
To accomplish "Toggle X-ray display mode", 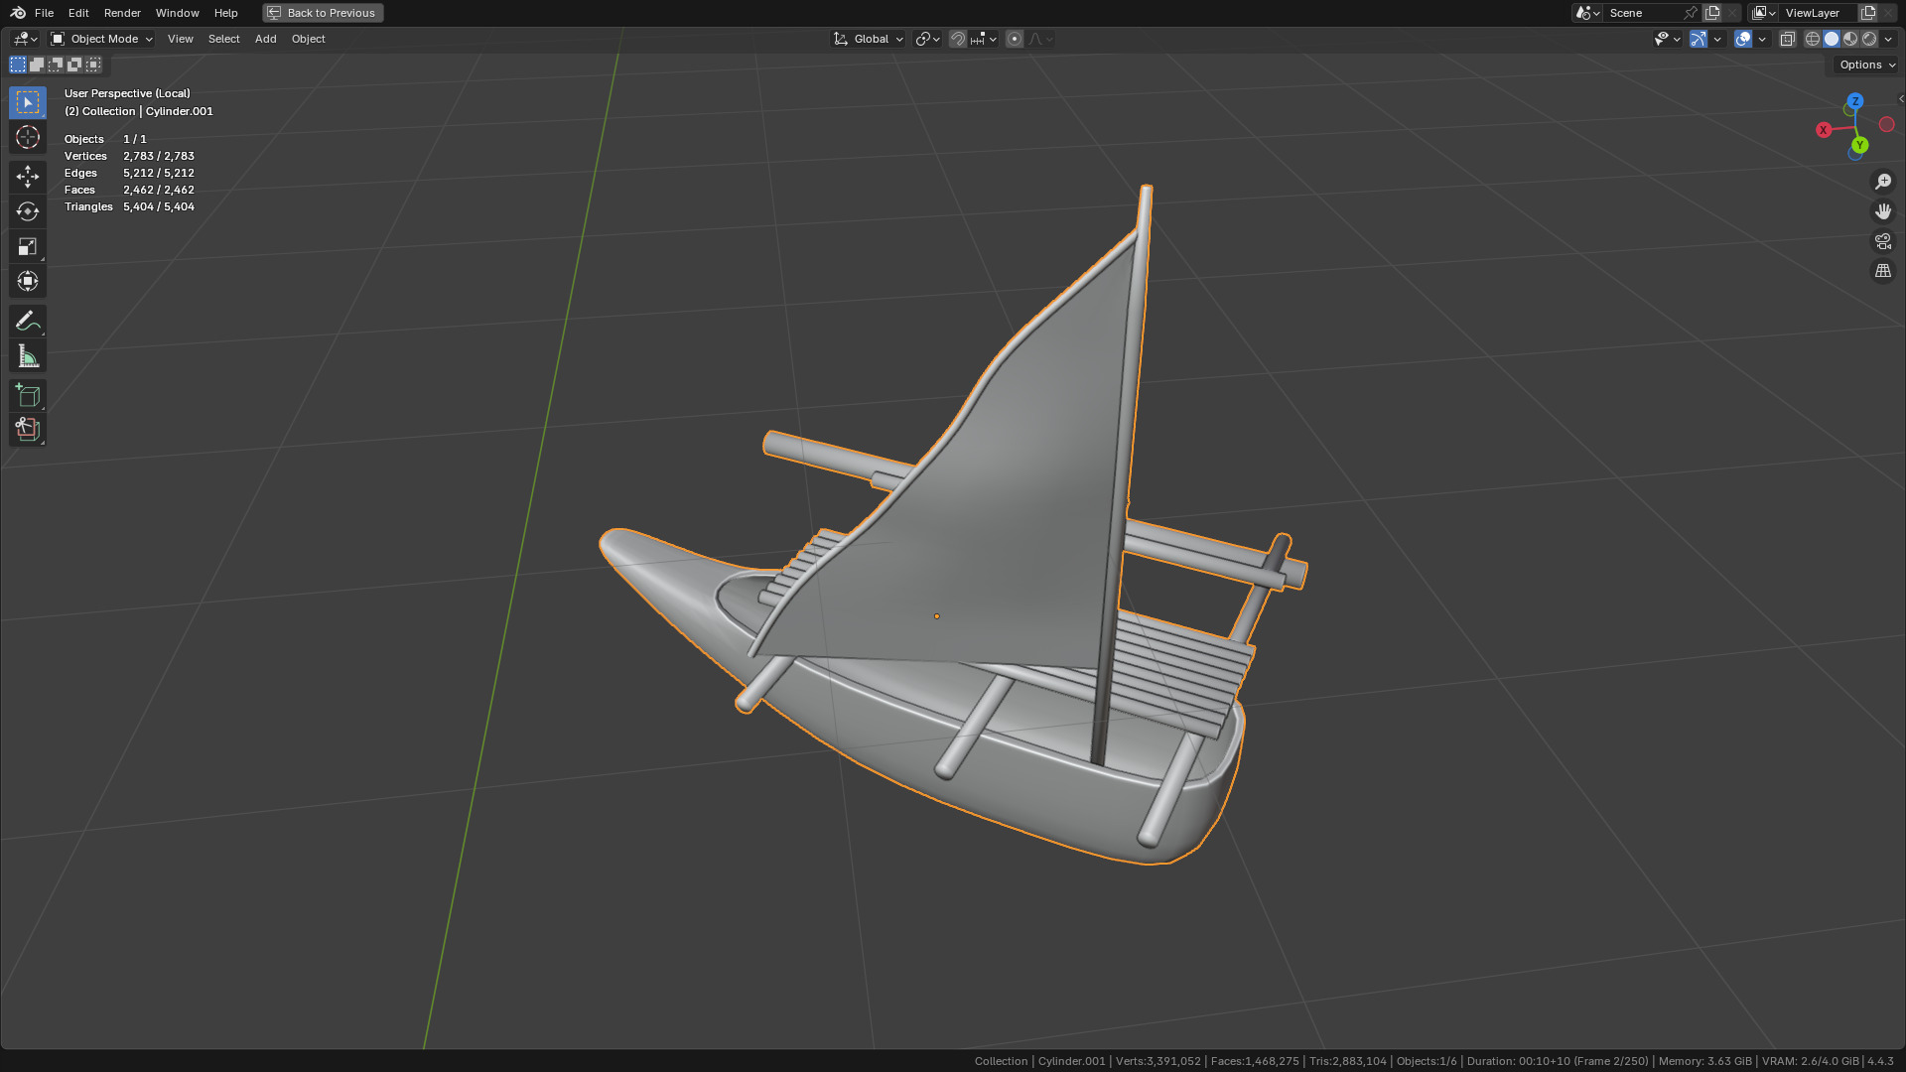I will (1787, 39).
